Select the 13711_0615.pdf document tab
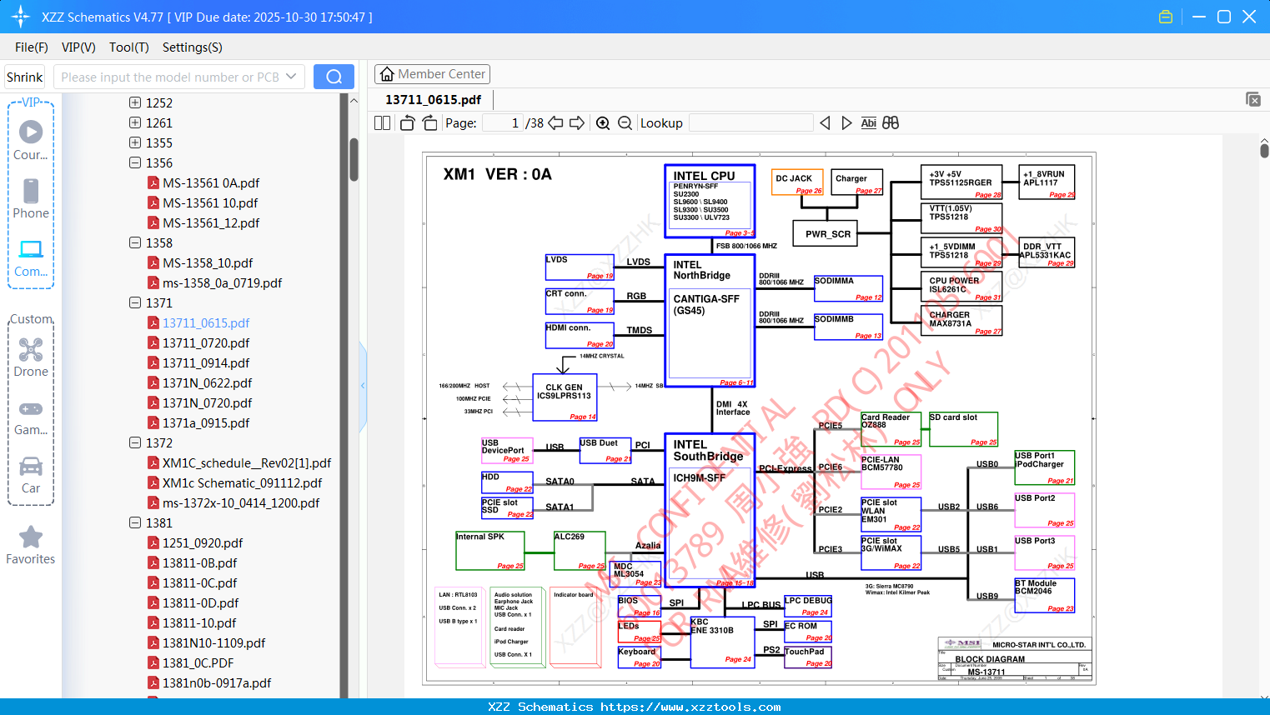 434,99
